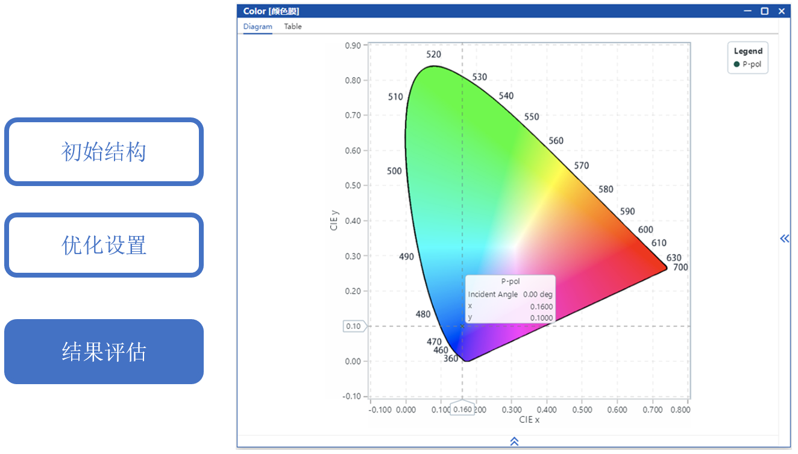
Task: Click the y-axis 0.10 cursor marker
Action: tap(354, 326)
